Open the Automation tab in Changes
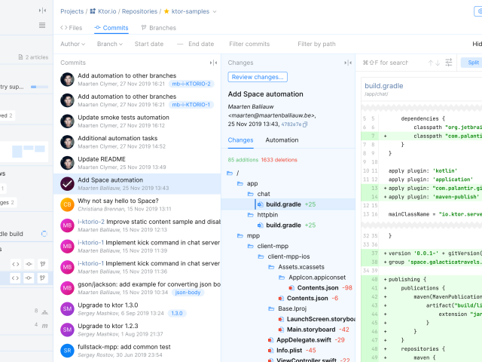Image resolution: width=482 pixels, height=362 pixels. pos(282,140)
